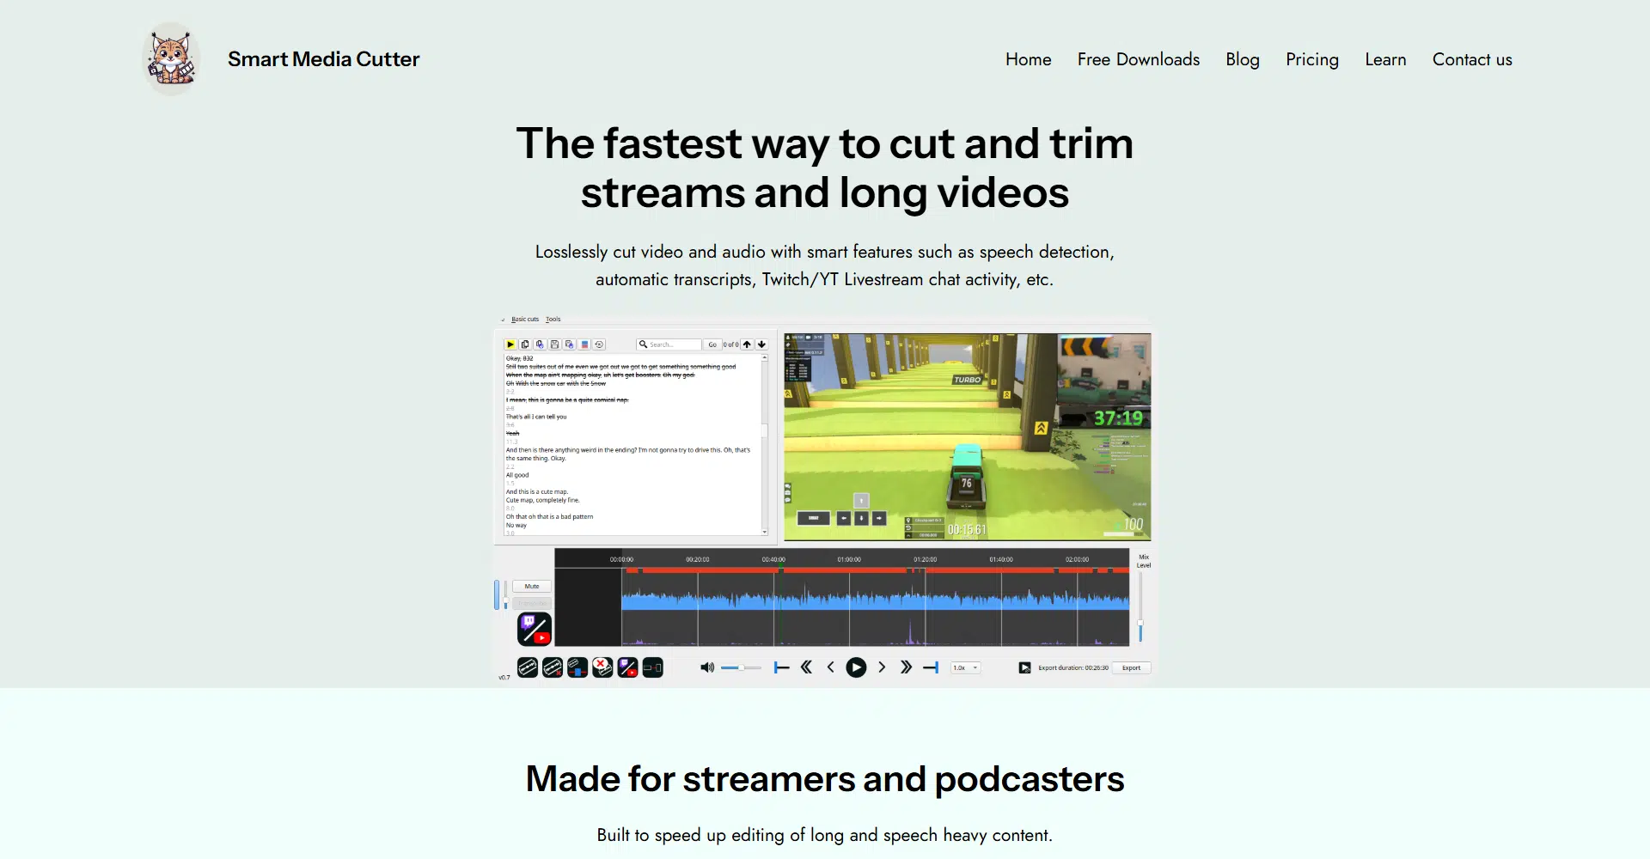Screen dimensions: 1650x859
Task: Click the speaker volume icon
Action: 706,667
